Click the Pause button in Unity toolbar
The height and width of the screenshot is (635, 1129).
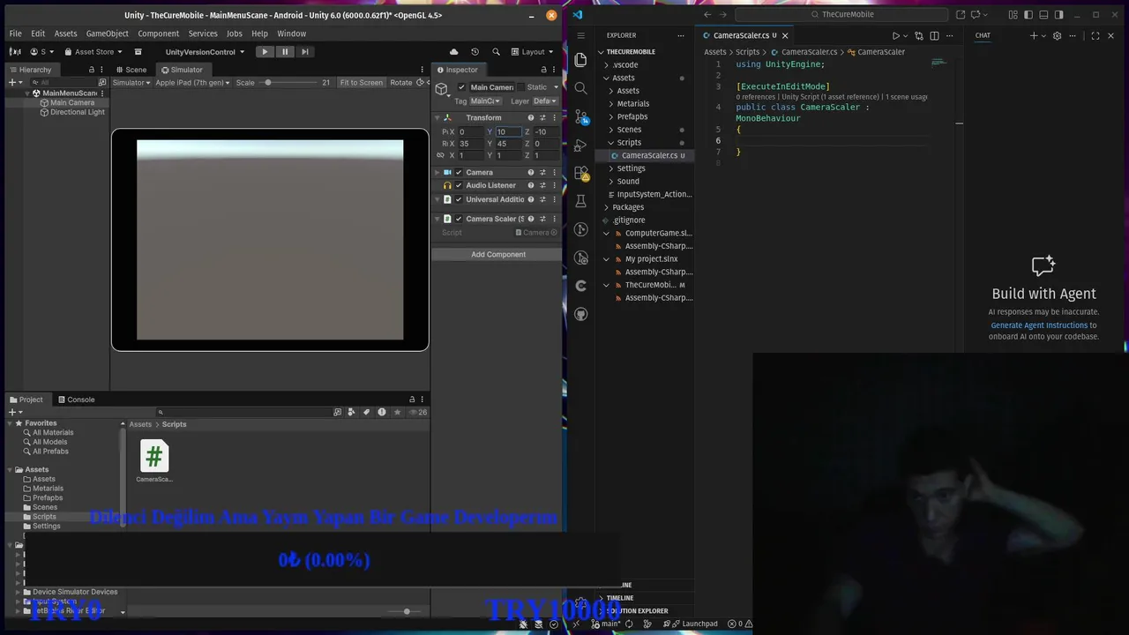coord(285,52)
